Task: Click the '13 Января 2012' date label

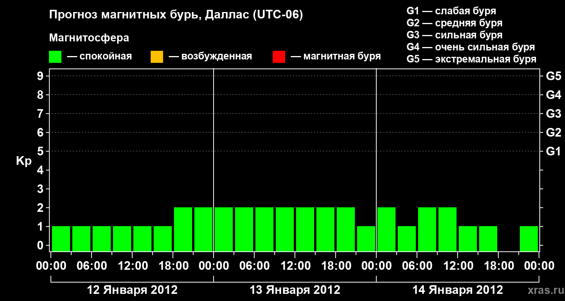Action: coord(295,290)
